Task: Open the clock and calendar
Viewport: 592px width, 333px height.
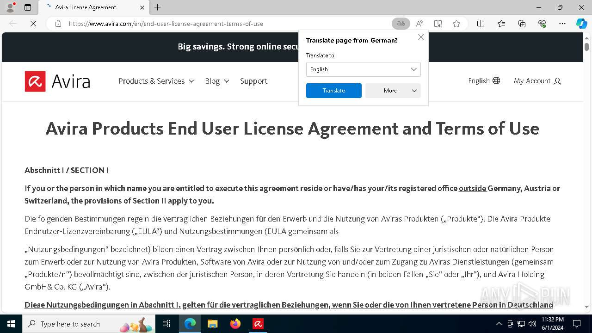Action: [553, 324]
